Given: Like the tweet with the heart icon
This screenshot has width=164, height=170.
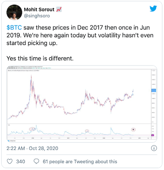Looking at the screenshot, I should point(10,161).
